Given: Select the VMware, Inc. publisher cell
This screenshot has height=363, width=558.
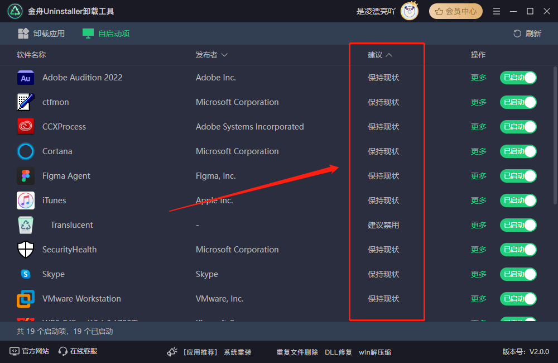Looking at the screenshot, I should [x=219, y=299].
